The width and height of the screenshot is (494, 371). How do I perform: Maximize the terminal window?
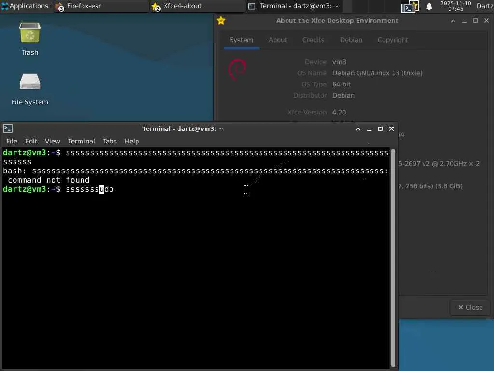click(380, 128)
